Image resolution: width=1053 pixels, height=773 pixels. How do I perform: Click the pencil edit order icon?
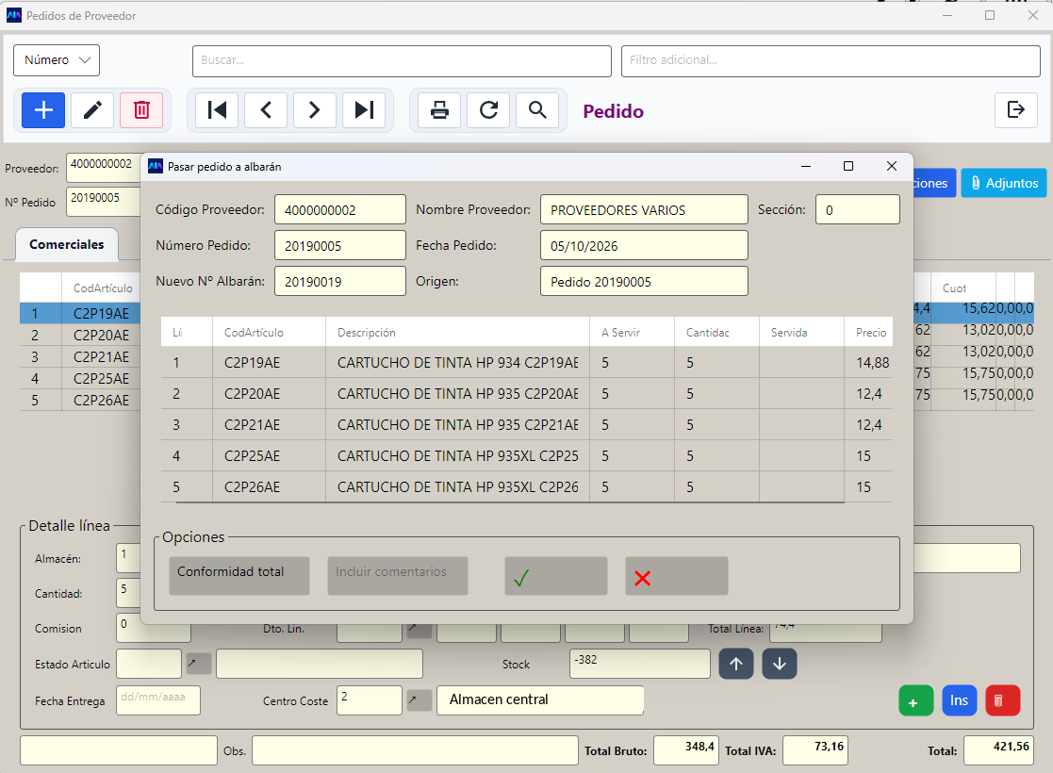click(x=92, y=110)
